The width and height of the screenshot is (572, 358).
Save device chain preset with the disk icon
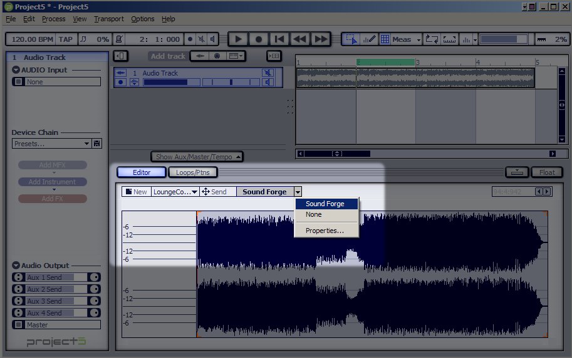(x=96, y=144)
